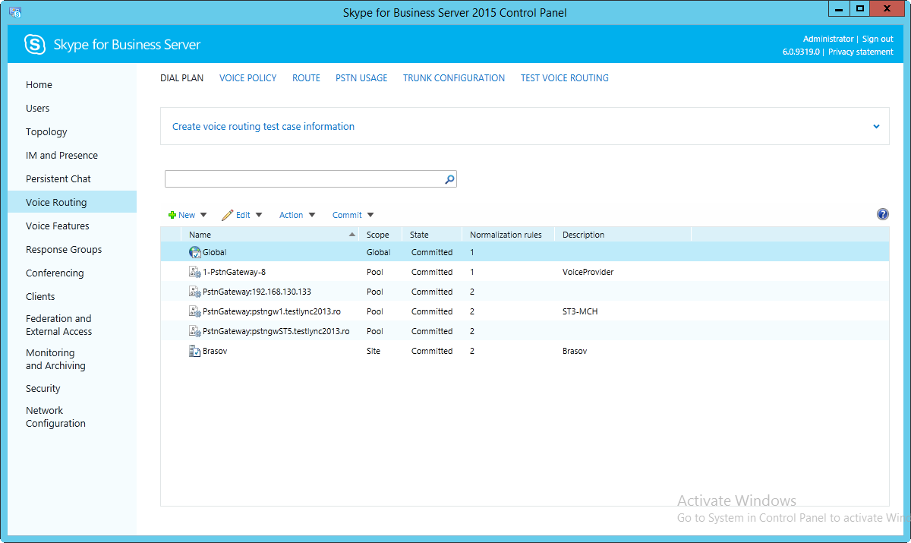
Task: Select Voice Routing in the sidebar
Action: click(x=71, y=202)
